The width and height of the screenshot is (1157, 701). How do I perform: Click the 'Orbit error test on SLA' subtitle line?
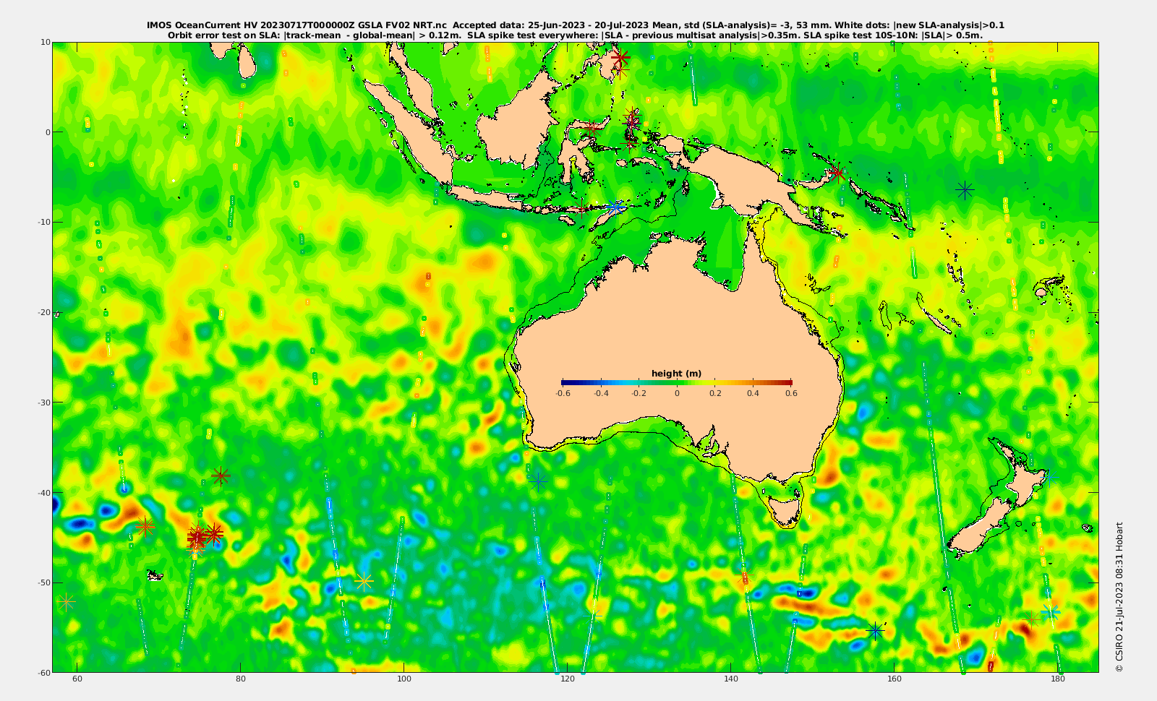coord(576,35)
